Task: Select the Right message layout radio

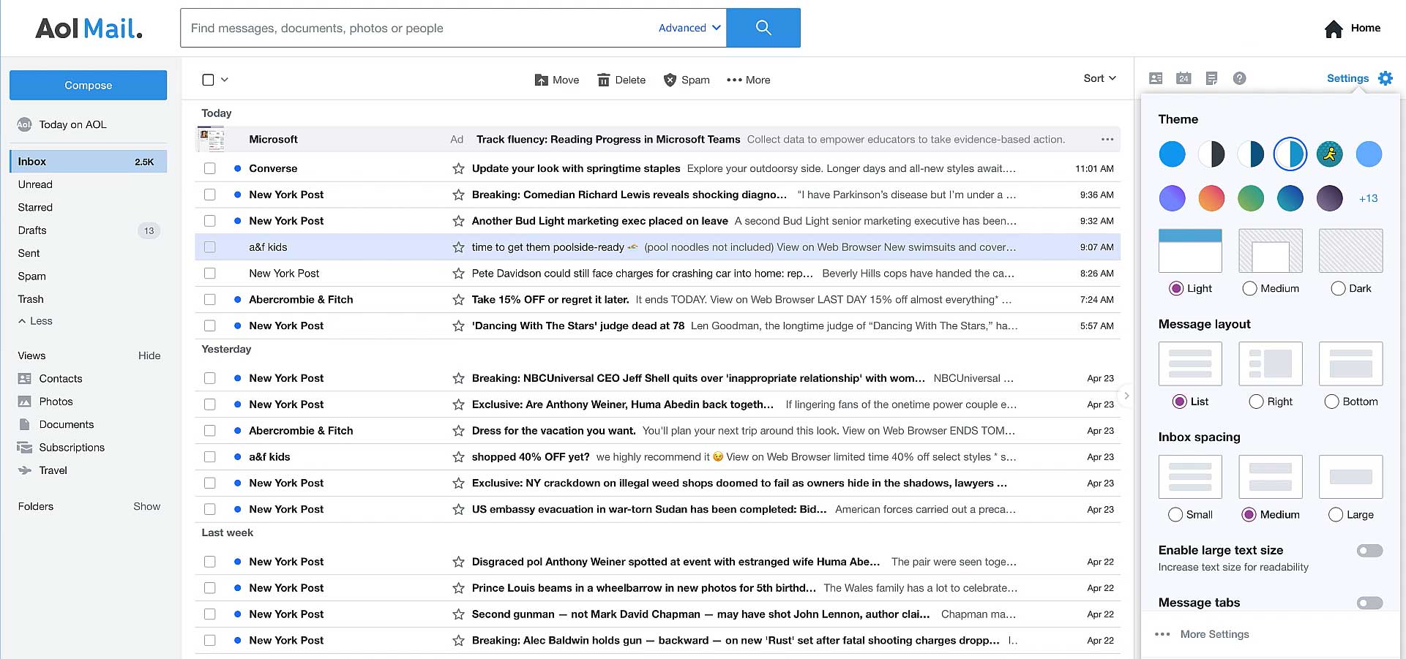Action: tap(1256, 402)
